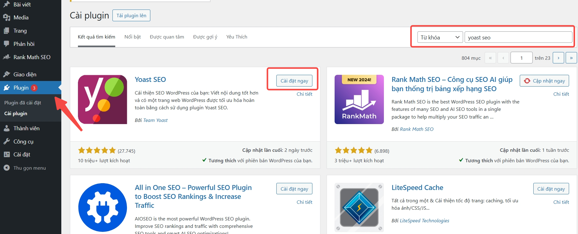The height and width of the screenshot is (234, 578).
Task: Click Yoast SEO star rating
Action: tap(97, 151)
